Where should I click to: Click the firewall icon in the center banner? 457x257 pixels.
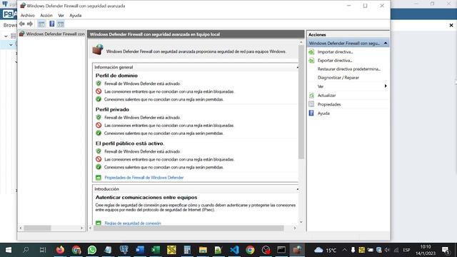(x=98, y=49)
